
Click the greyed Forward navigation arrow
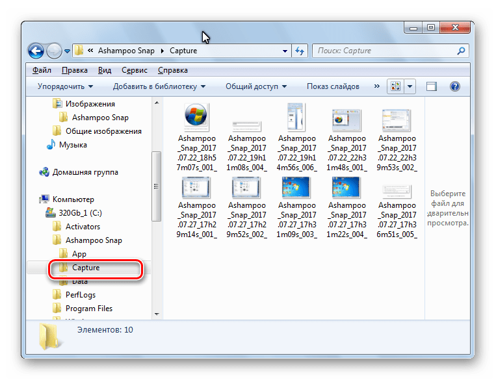[54, 51]
